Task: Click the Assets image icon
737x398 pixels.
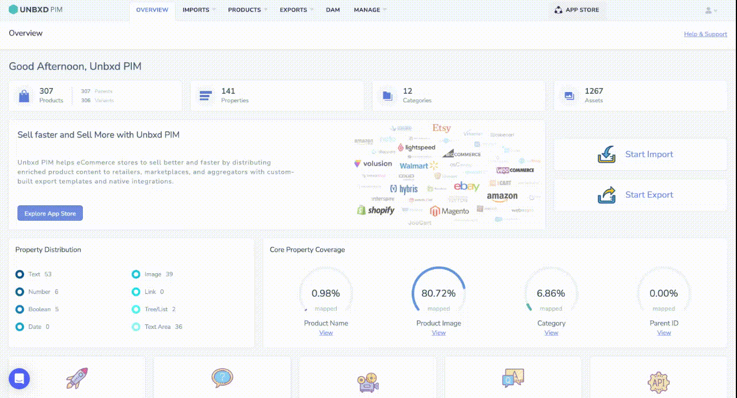Action: [x=569, y=96]
